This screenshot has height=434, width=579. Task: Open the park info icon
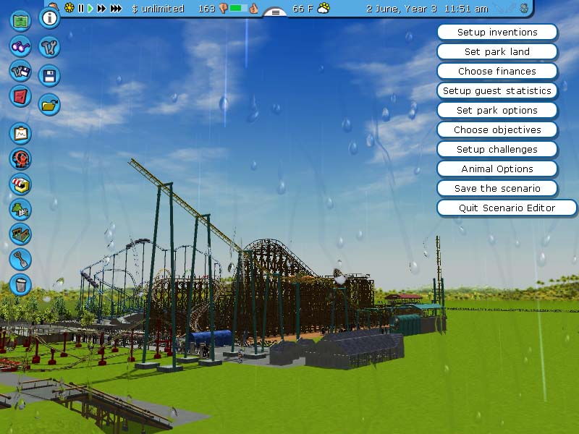tap(49, 17)
